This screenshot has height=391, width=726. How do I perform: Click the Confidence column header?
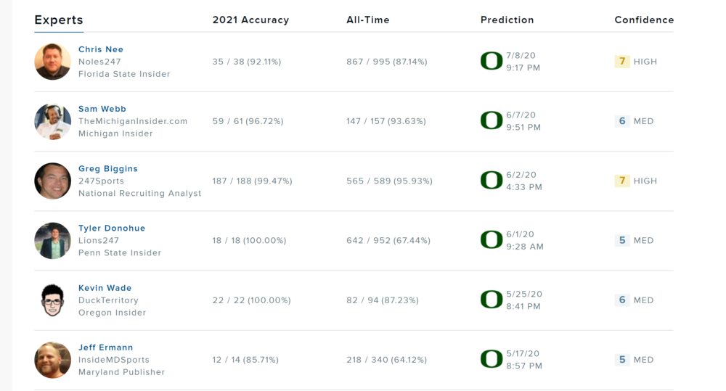pyautogui.click(x=644, y=20)
